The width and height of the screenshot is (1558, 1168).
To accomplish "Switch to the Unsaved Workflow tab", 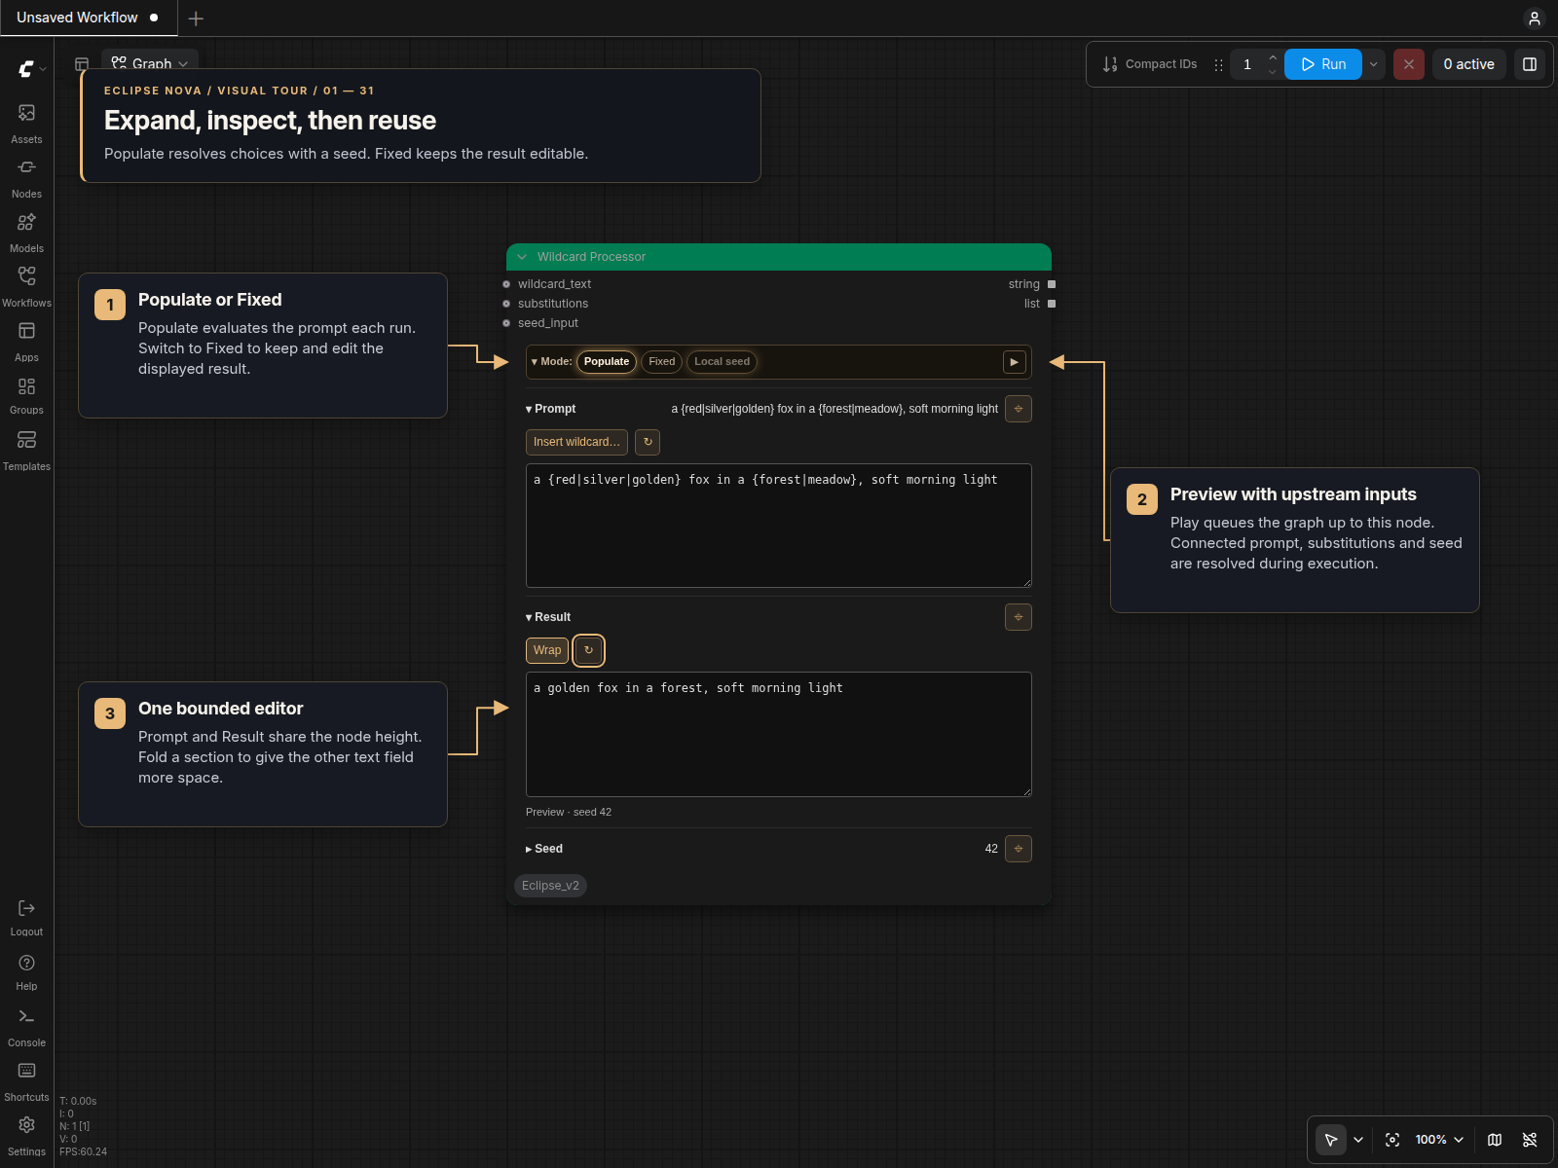I will (88, 18).
